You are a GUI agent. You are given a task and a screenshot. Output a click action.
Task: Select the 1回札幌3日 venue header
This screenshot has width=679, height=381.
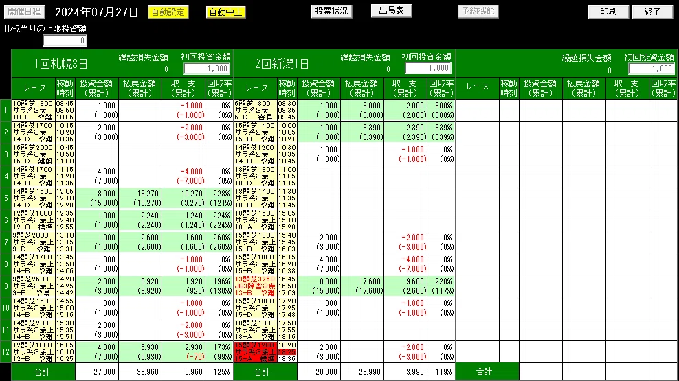(x=61, y=64)
